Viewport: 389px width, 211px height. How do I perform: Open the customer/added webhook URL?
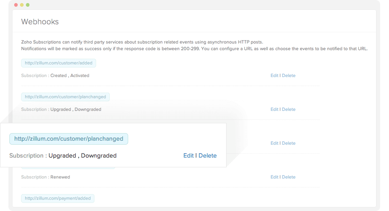tap(59, 63)
